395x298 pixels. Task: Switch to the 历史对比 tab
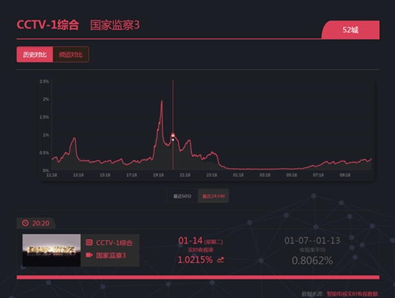click(x=34, y=54)
